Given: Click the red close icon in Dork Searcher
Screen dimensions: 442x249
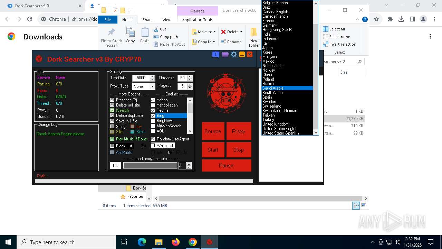Looking at the screenshot, I should tap(250, 54).
